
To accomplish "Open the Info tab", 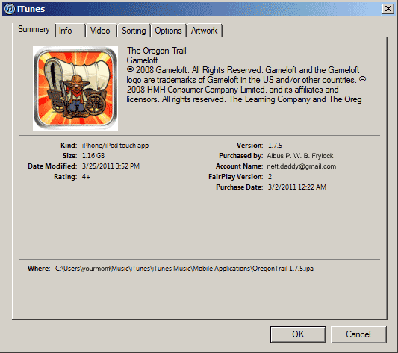I will click(70, 31).
